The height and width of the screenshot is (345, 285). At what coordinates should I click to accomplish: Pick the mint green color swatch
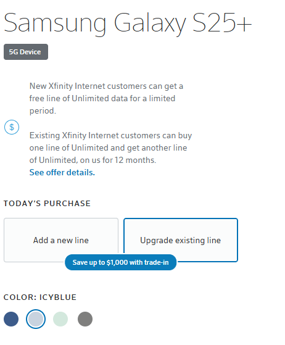pyautogui.click(x=60, y=319)
